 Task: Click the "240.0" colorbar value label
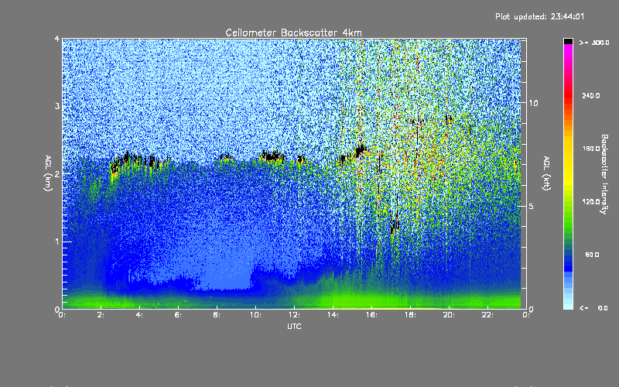591,95
